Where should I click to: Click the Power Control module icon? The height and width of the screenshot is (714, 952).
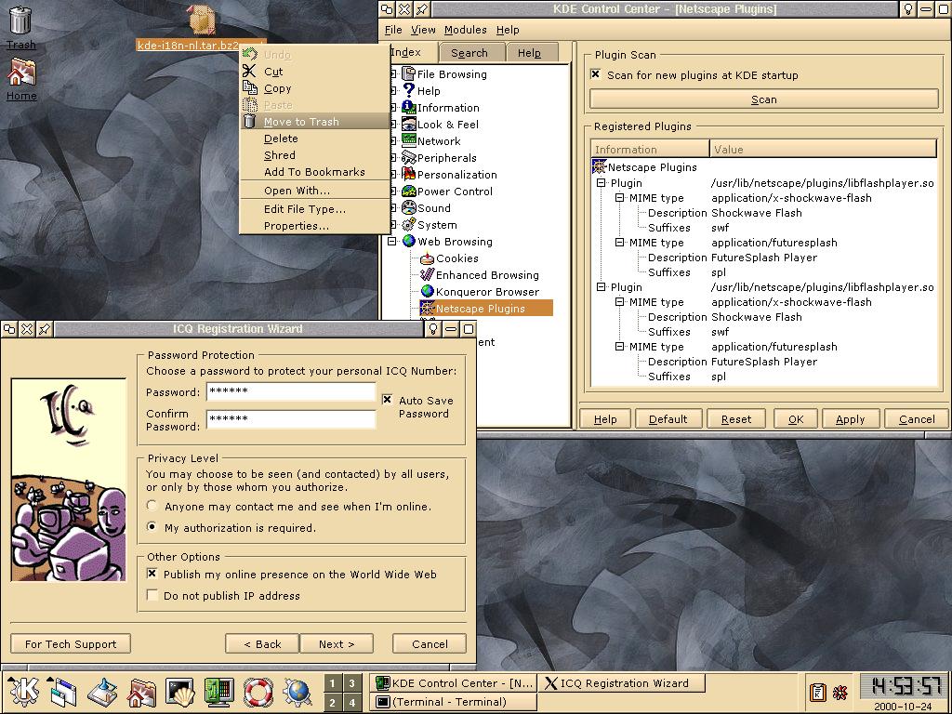click(409, 192)
